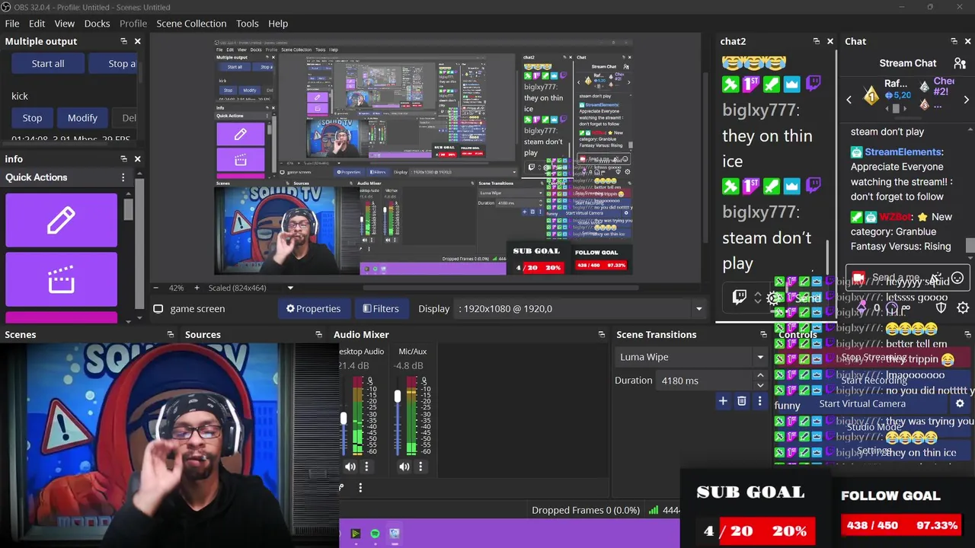Open Stream Chat settings gear

963,307
